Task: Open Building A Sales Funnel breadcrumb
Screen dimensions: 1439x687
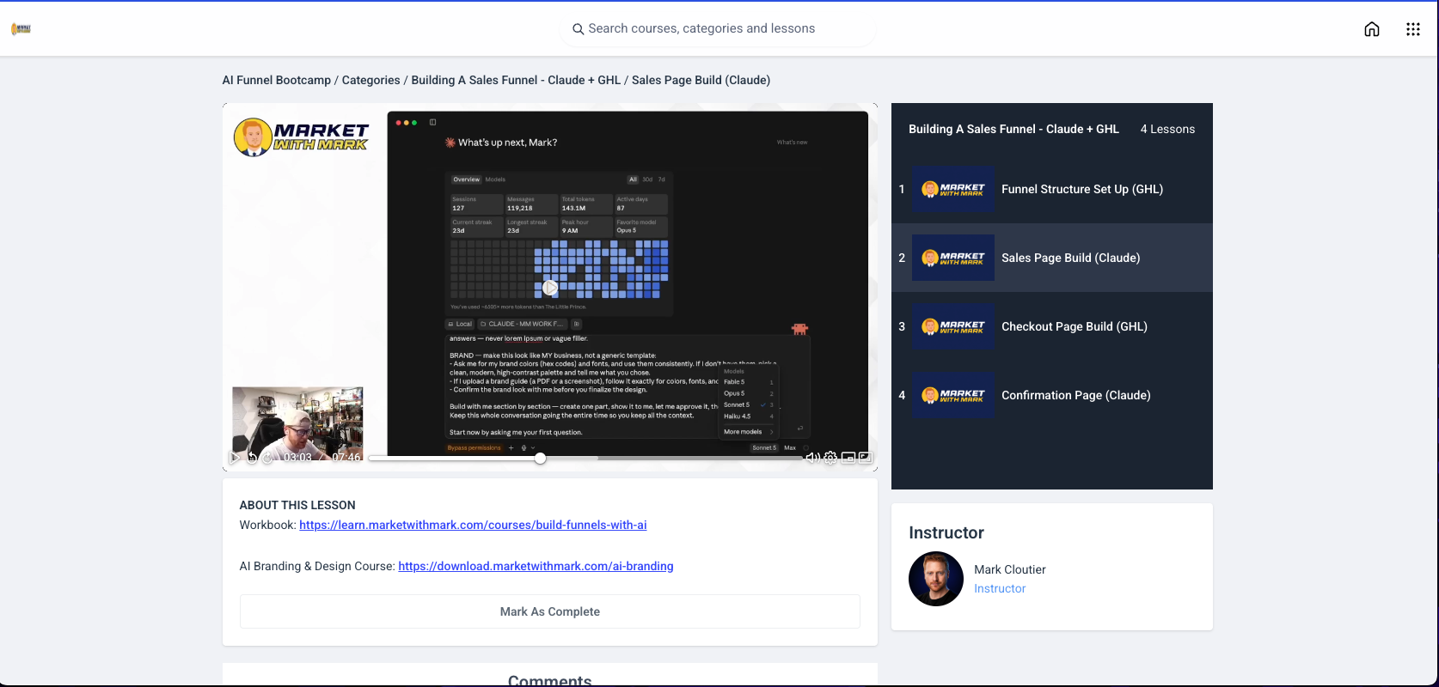Action: tap(516, 80)
